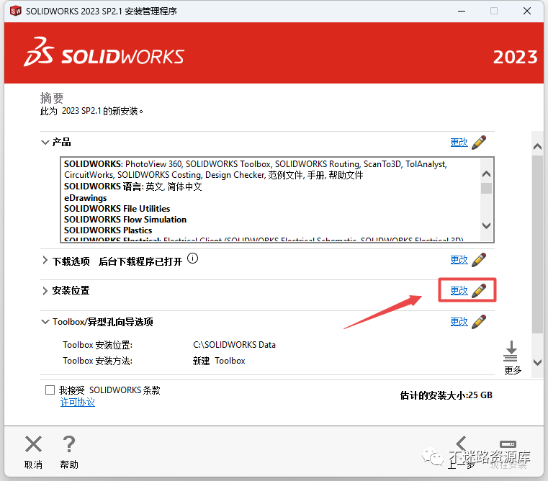The image size is (548, 481).
Task: Open the 许可协议 link
Action: pos(78,403)
